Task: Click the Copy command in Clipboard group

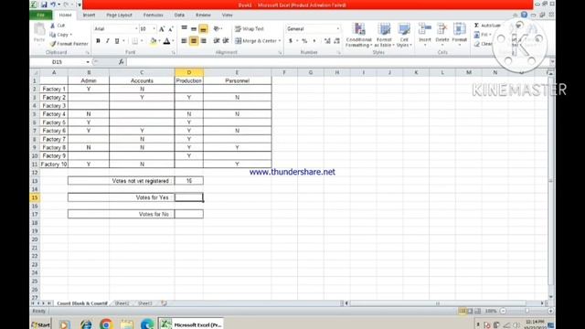Action: pyautogui.click(x=60, y=35)
